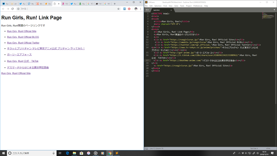
Task: Change Tab Size: 4 setting
Action: [254, 149]
